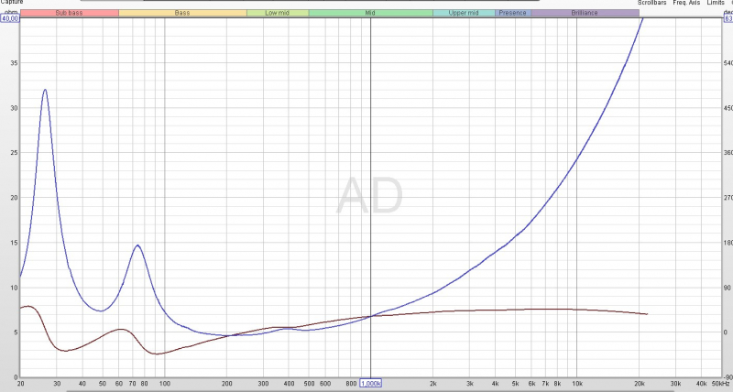Click the Presence band label
Screen dimensions: 733x392
[513, 13]
